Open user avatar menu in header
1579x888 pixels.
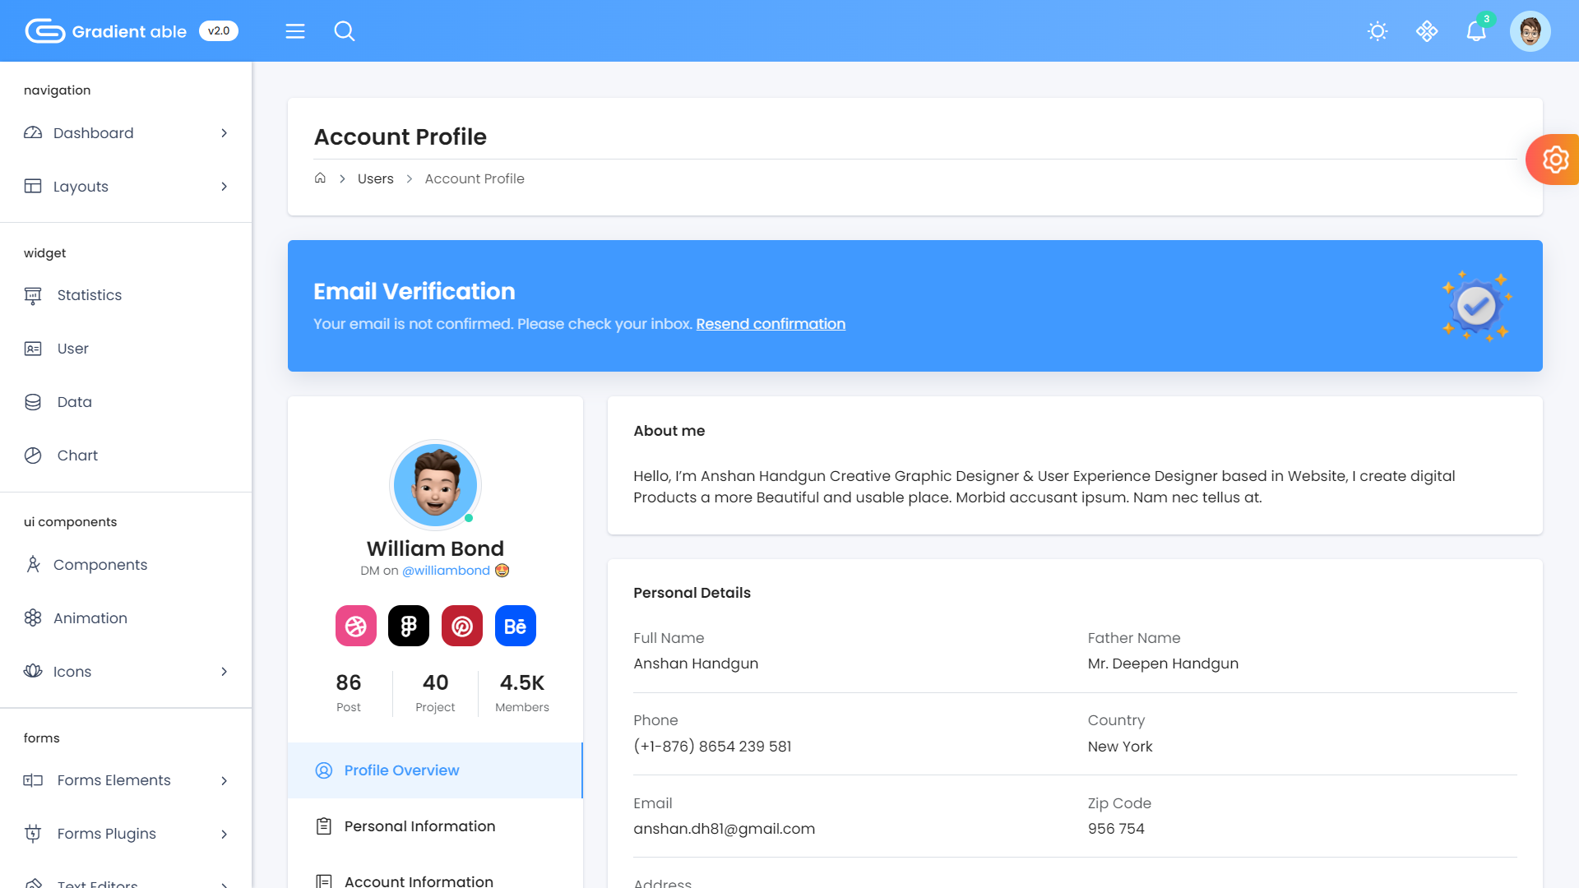click(1530, 31)
